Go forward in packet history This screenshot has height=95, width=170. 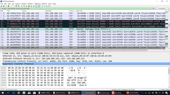pos(26,6)
